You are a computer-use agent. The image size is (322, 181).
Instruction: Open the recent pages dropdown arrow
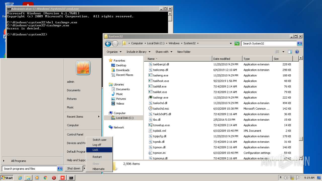pyautogui.click(x=120, y=43)
